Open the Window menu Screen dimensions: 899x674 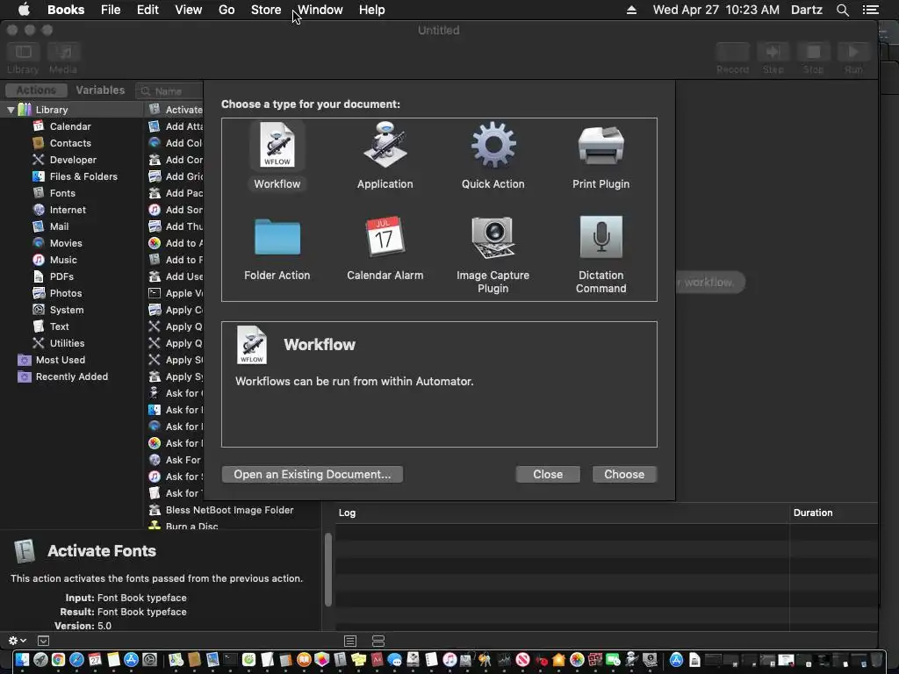click(x=320, y=10)
